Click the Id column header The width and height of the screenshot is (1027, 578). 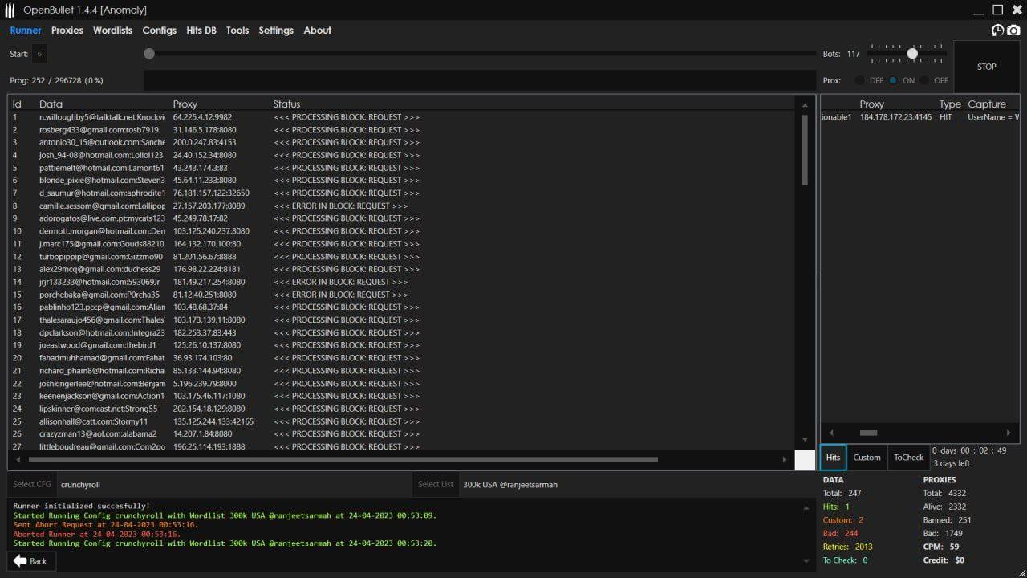(17, 104)
